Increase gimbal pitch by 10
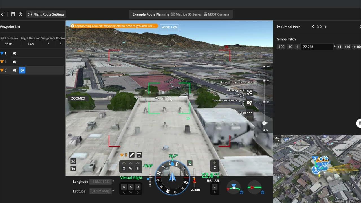The width and height of the screenshot is (361, 203). pyautogui.click(x=347, y=47)
